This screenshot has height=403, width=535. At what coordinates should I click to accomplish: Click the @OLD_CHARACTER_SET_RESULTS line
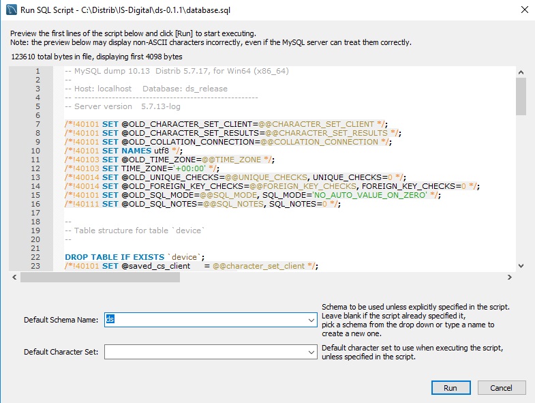pyautogui.click(x=233, y=133)
